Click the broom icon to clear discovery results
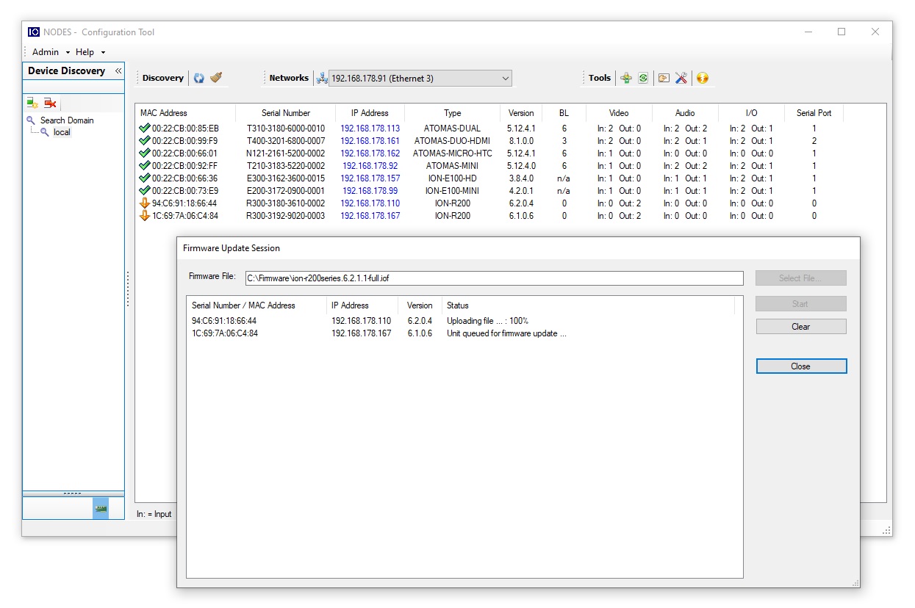This screenshot has height=608, width=915. point(215,77)
